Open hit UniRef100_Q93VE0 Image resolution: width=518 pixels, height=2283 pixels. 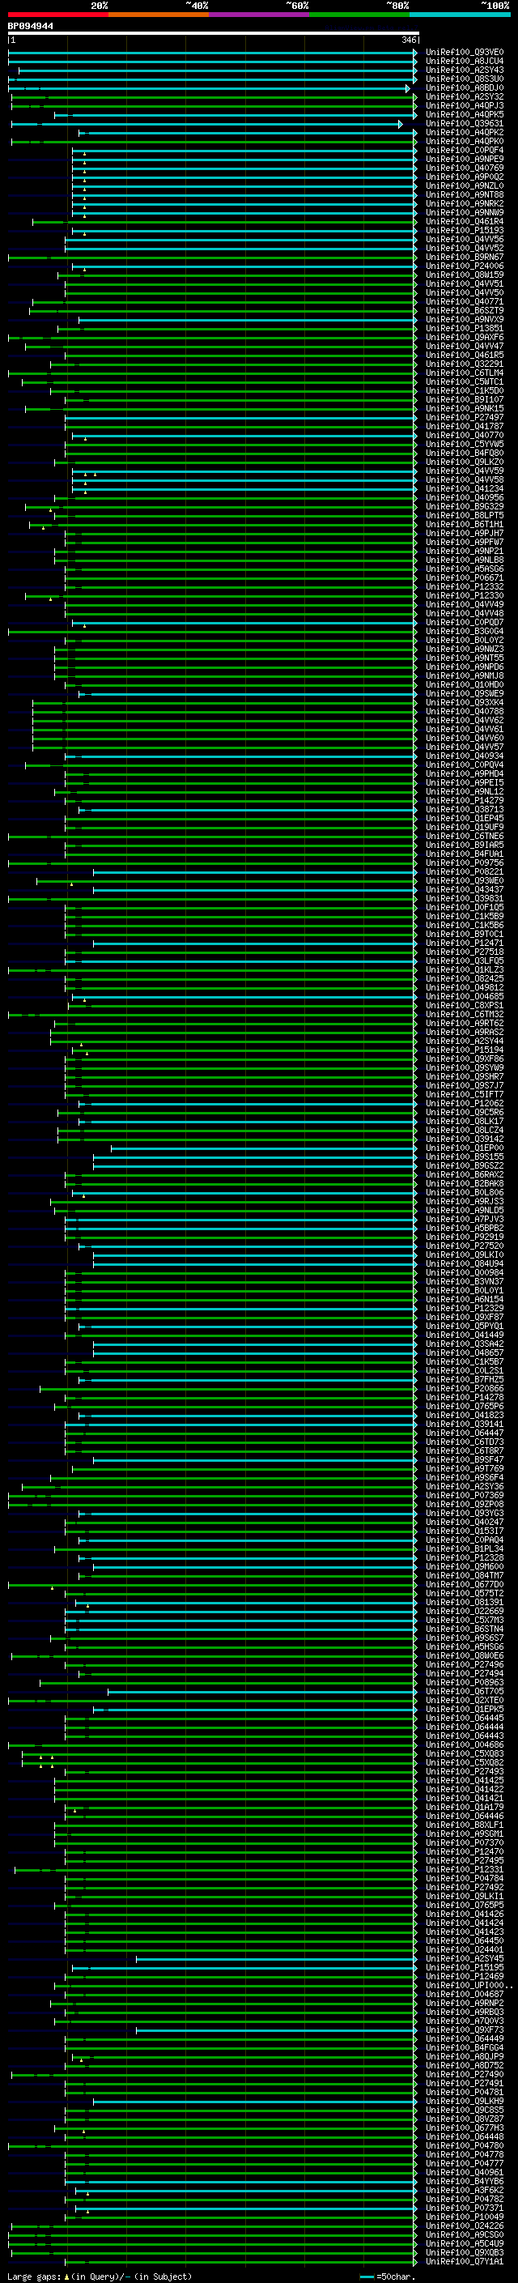point(465,53)
